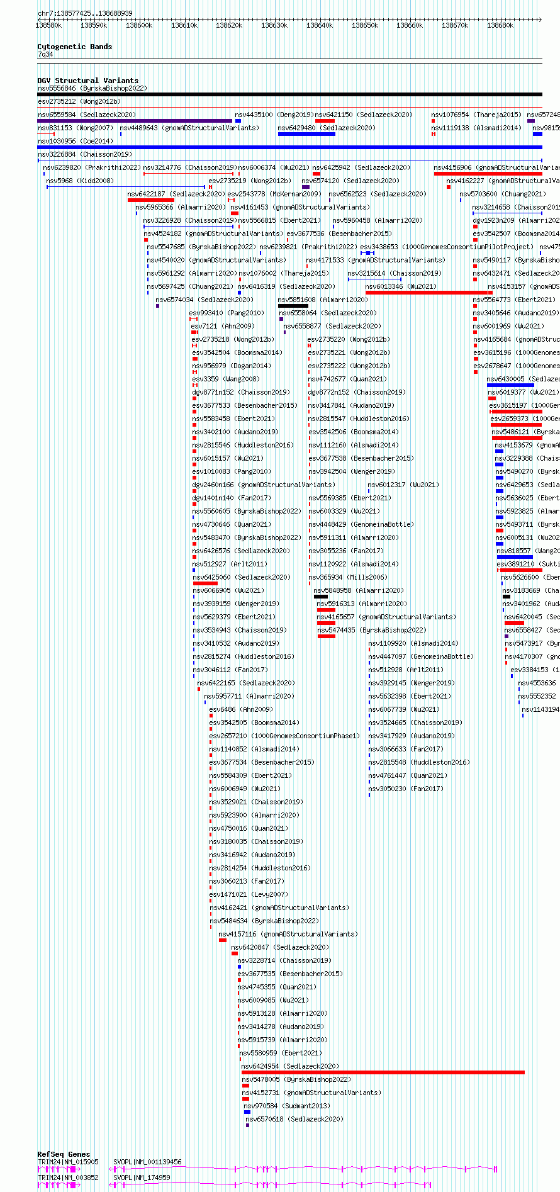This screenshot has height=1192, width=560.
Task: Click nsv4489643 (gnomADStructuralVariants) label
Action: [189, 128]
